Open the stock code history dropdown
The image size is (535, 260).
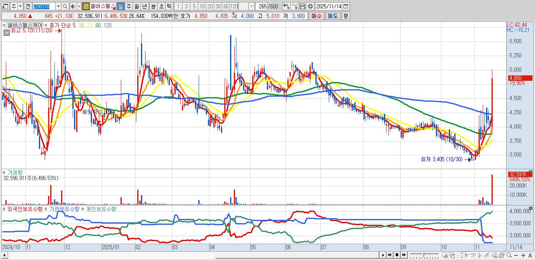tap(58, 6)
